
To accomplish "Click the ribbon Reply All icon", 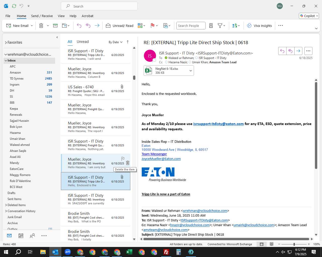I will point(88,26).
